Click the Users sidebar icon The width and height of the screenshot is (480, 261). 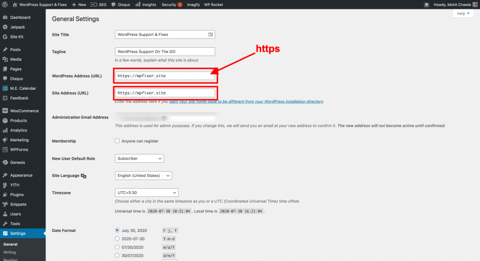click(x=5, y=214)
